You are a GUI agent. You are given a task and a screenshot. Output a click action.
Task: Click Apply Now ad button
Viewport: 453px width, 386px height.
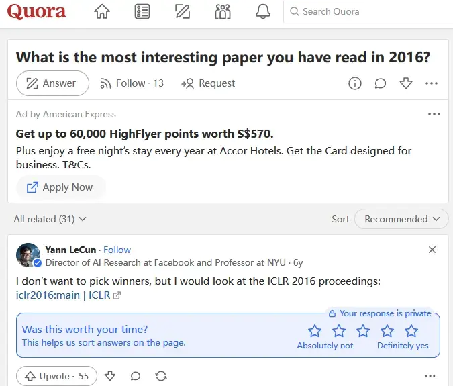[61, 187]
